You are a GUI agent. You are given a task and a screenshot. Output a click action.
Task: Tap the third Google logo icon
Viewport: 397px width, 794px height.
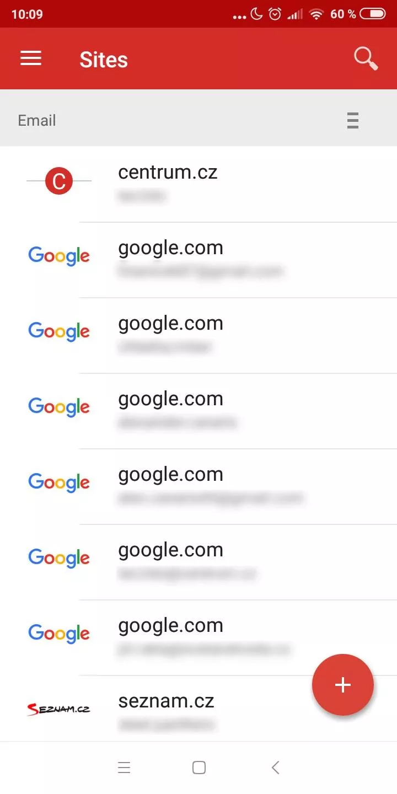point(59,407)
